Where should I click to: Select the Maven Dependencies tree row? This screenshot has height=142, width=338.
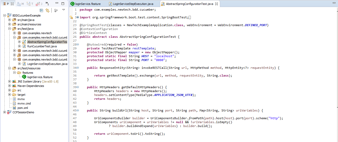(x=31, y=86)
